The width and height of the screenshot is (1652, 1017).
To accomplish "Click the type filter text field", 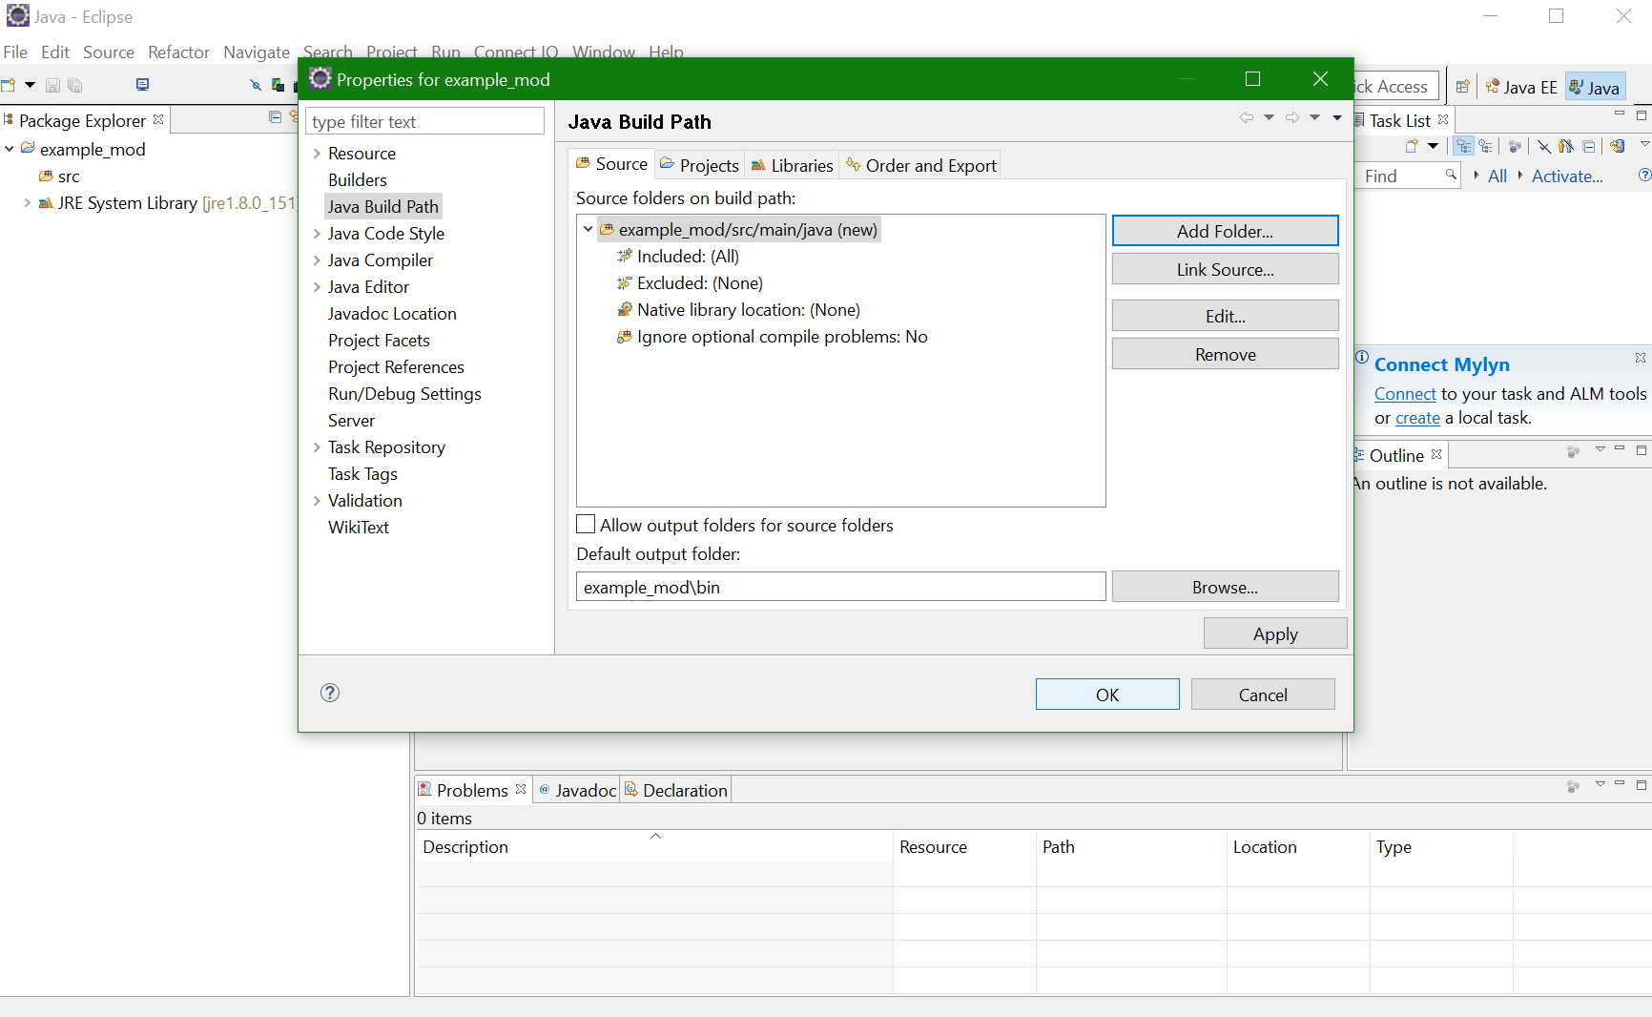I will tap(425, 121).
